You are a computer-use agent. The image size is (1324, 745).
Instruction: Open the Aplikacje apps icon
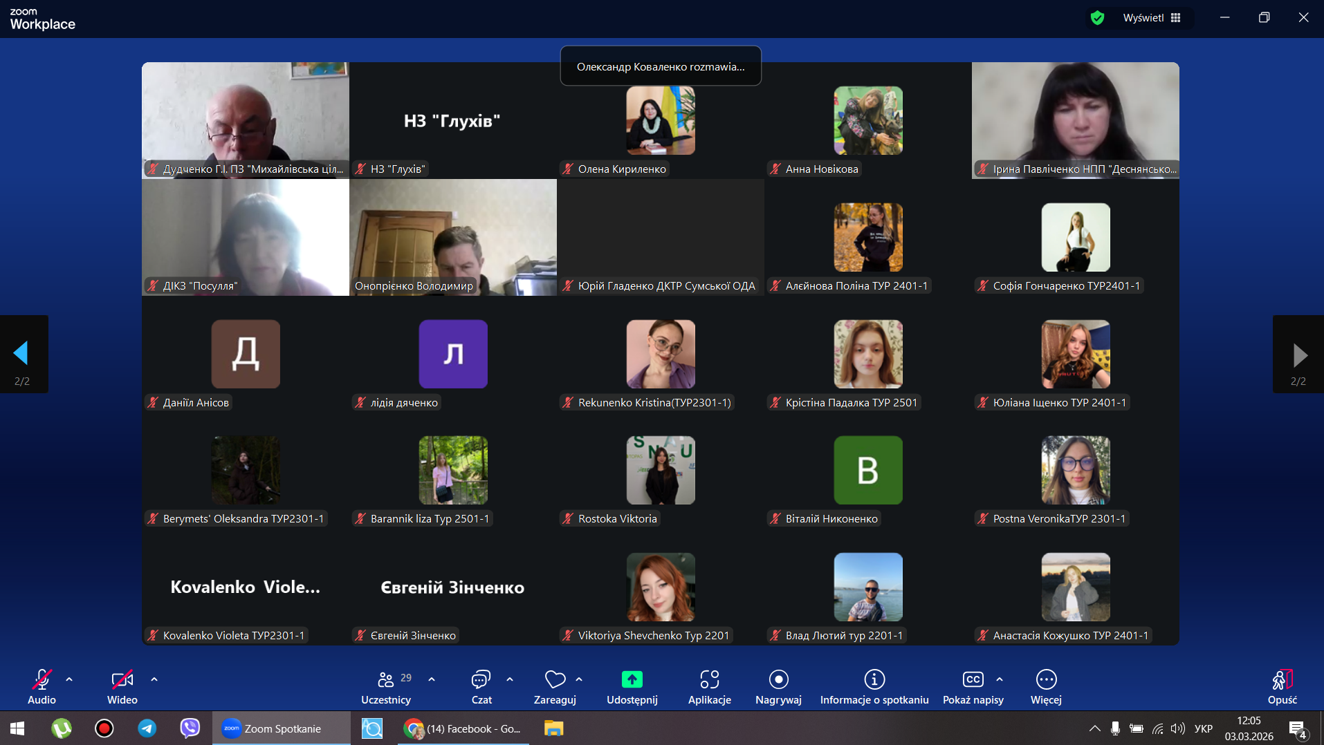709,680
